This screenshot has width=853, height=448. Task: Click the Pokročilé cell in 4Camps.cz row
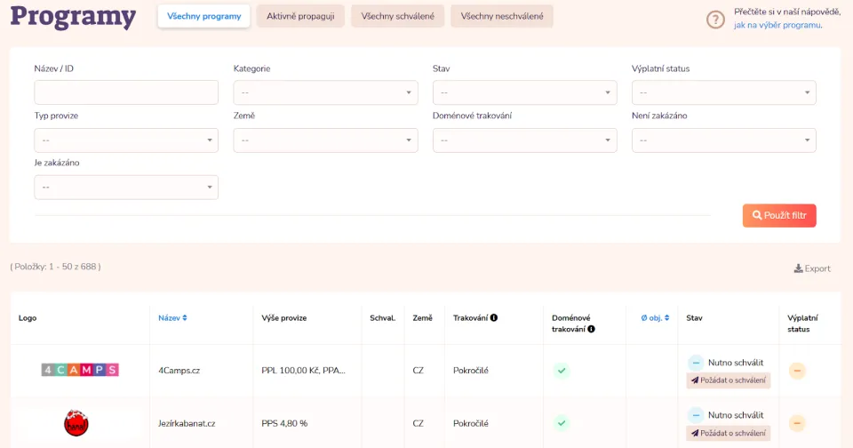(471, 371)
